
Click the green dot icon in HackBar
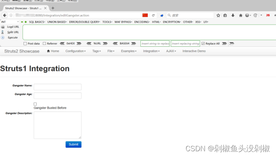[x=26, y=22]
